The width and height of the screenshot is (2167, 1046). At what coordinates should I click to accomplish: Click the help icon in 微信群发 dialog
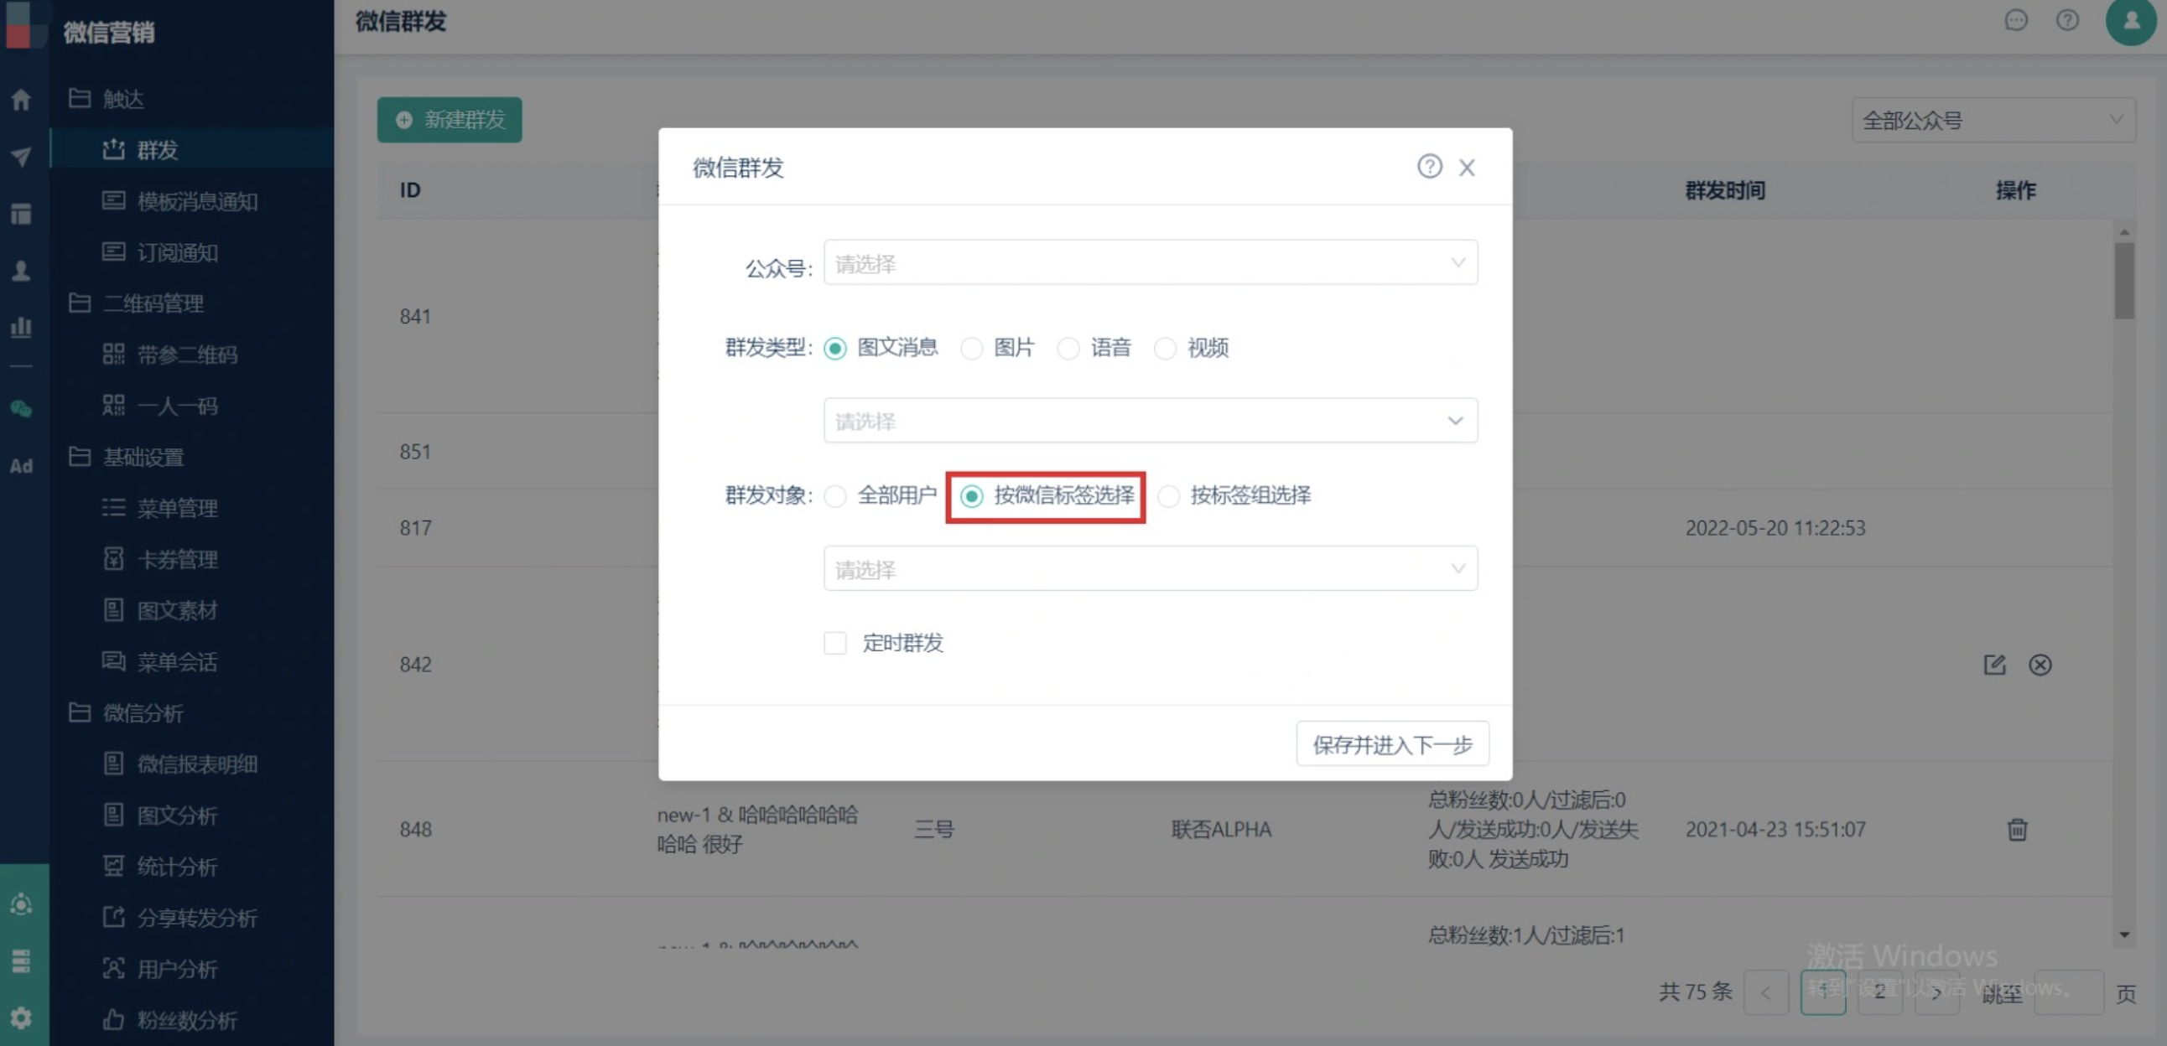[x=1428, y=167]
